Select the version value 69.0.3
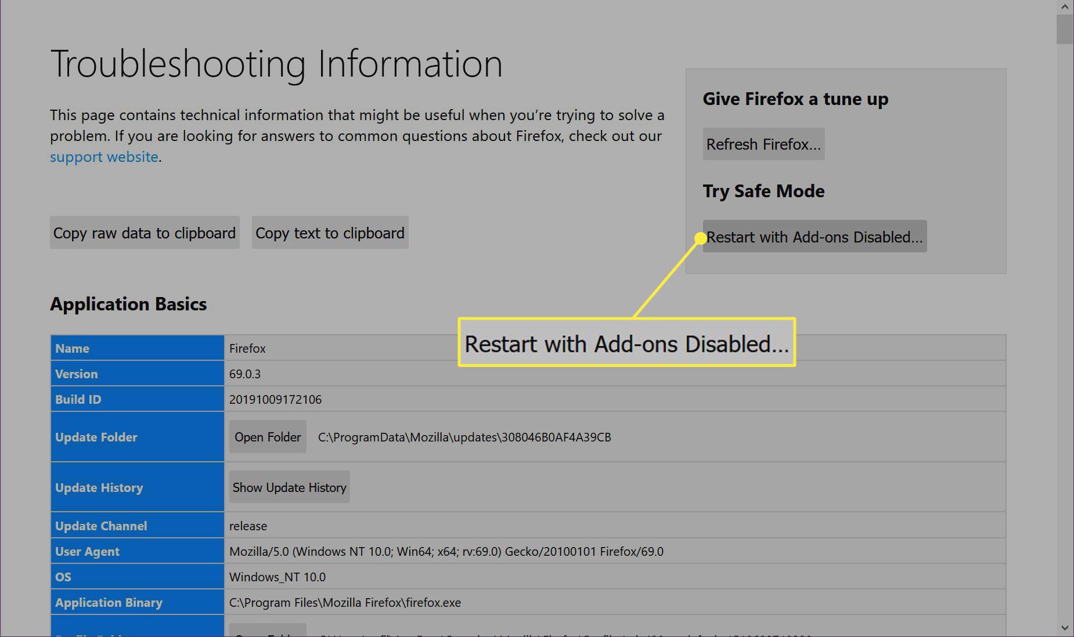Image resolution: width=1074 pixels, height=637 pixels. (x=245, y=374)
